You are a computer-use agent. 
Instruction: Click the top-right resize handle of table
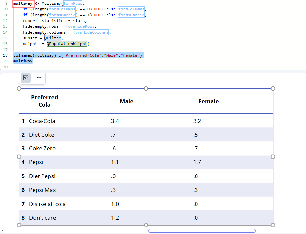[x=273, y=88]
